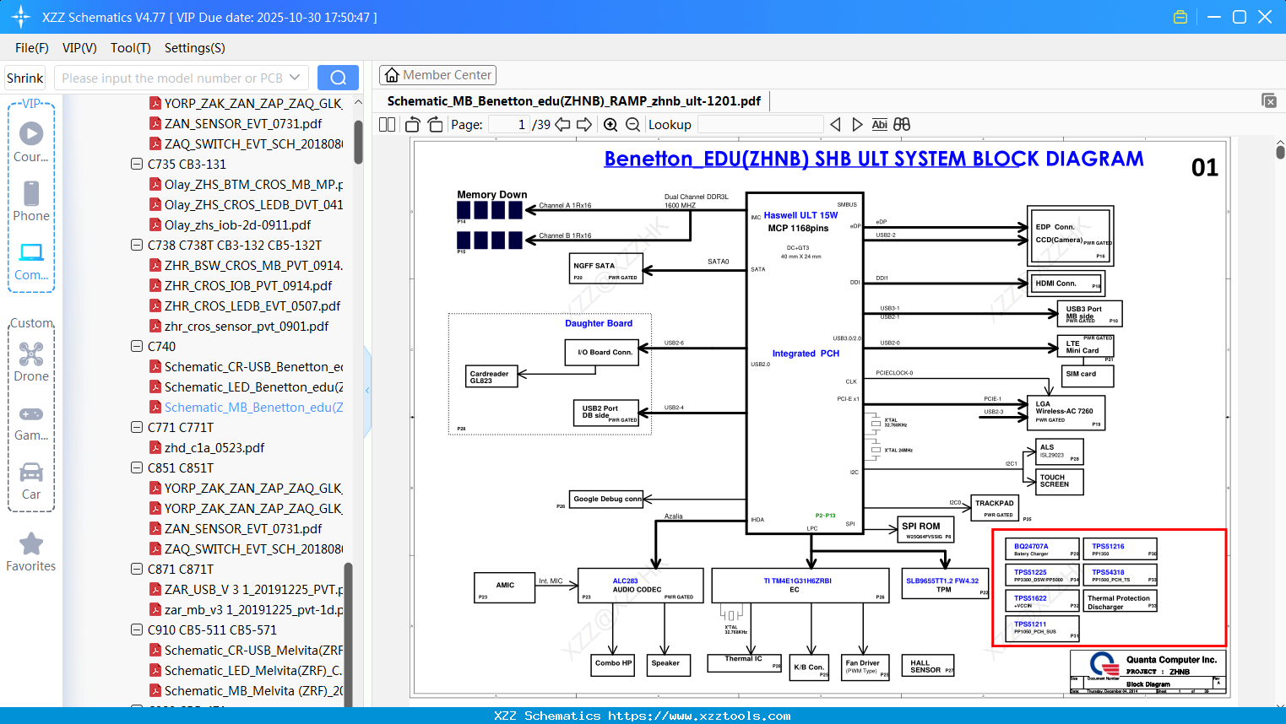Rotate the page clockwise
This screenshot has width=1286, height=724.
[x=435, y=125]
